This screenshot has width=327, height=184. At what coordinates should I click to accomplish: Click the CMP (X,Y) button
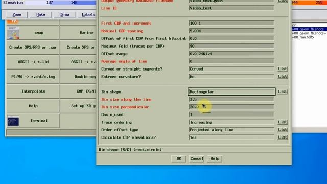tap(78, 91)
